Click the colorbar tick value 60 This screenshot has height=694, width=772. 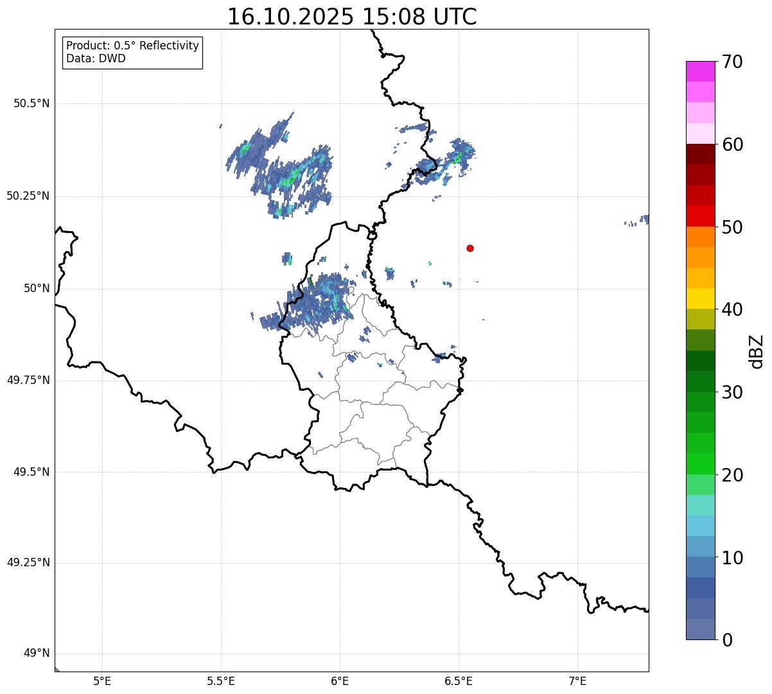732,144
